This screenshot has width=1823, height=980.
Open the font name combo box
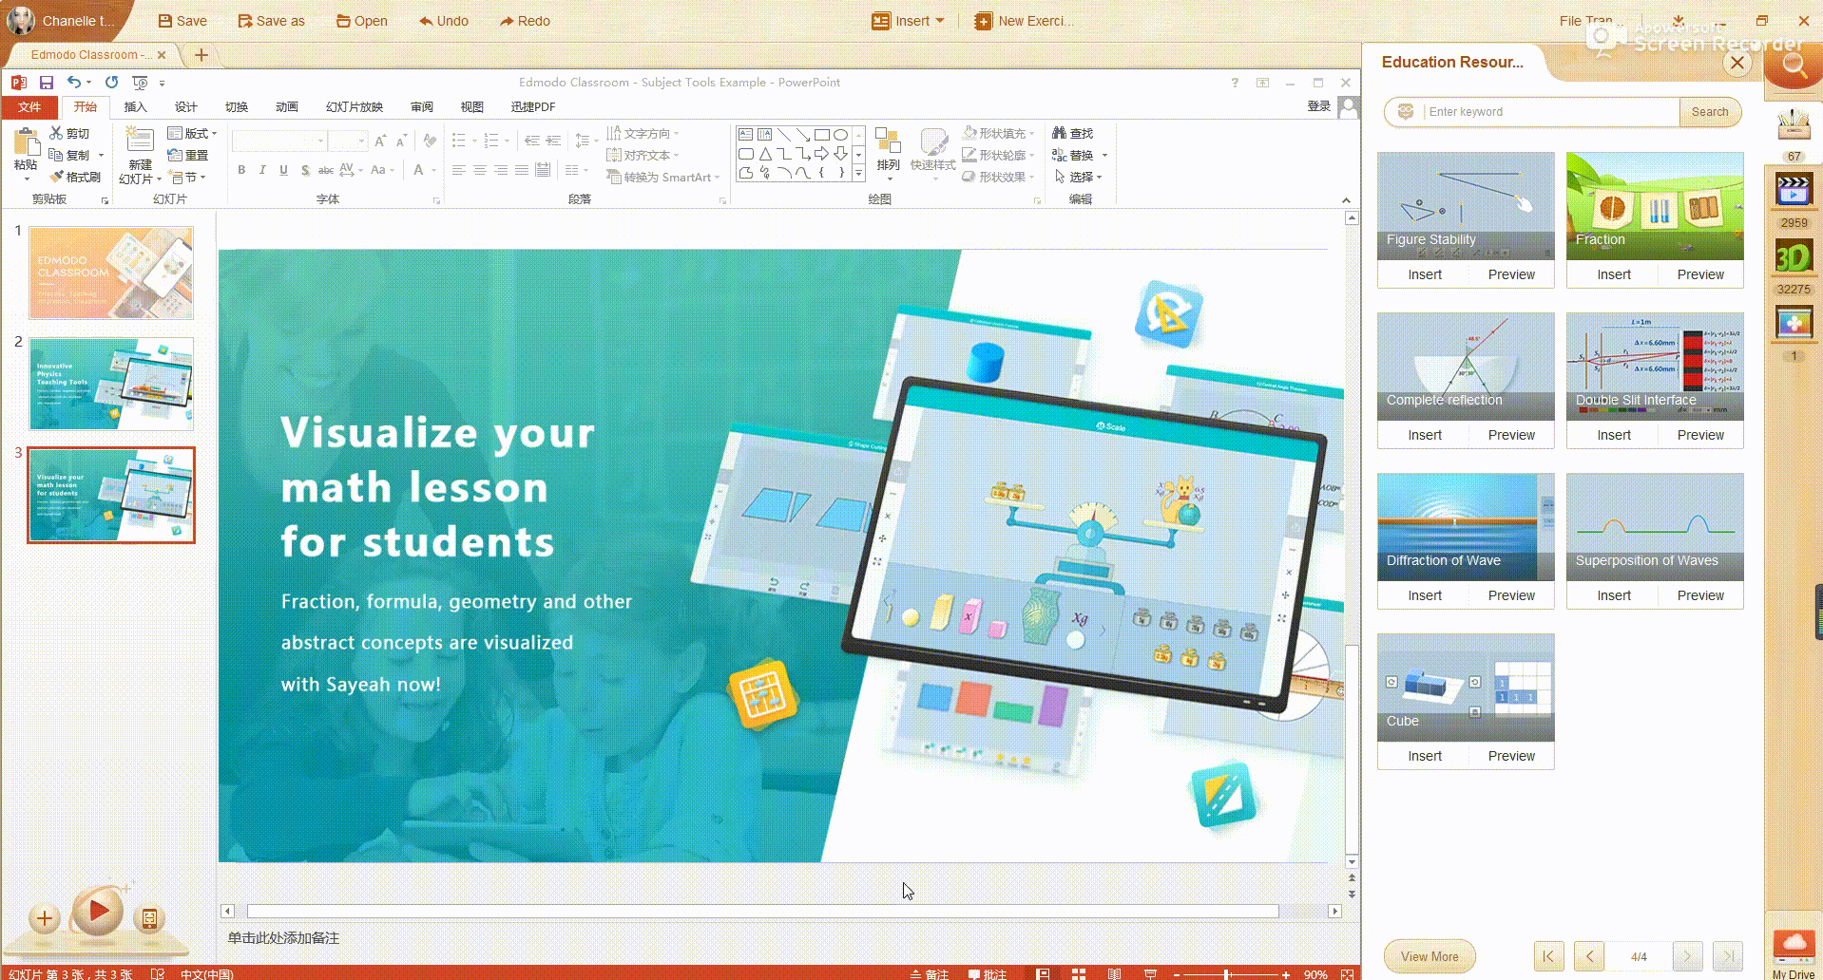pos(280,141)
